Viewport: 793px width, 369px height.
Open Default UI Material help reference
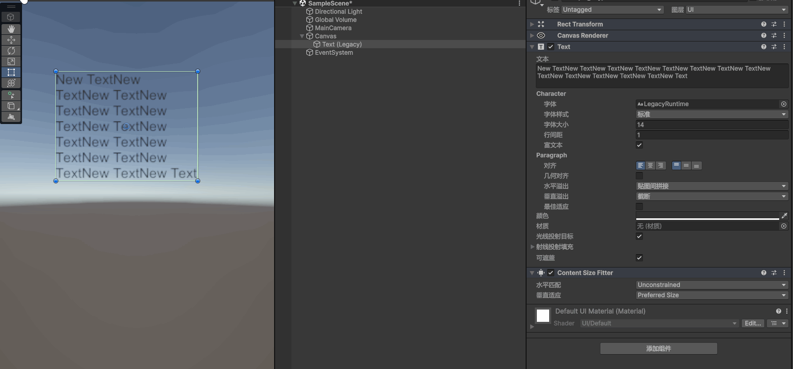point(779,311)
